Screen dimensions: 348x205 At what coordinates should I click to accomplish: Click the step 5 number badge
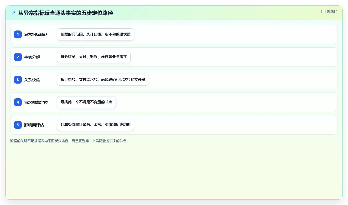(x=18, y=125)
